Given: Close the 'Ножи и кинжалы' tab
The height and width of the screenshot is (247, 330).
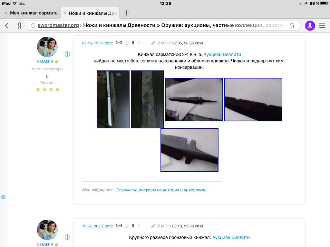Looking at the screenshot, I should click(65, 13).
